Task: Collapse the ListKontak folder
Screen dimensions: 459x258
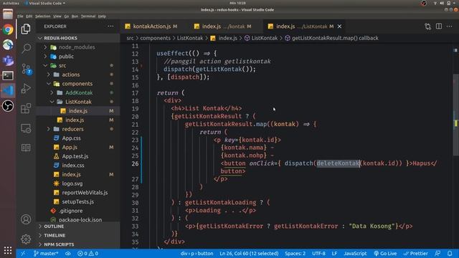Action: 78,102
